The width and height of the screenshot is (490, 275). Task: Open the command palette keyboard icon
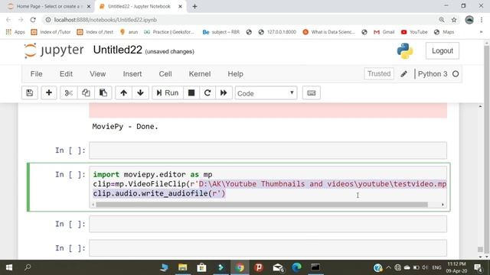312,93
